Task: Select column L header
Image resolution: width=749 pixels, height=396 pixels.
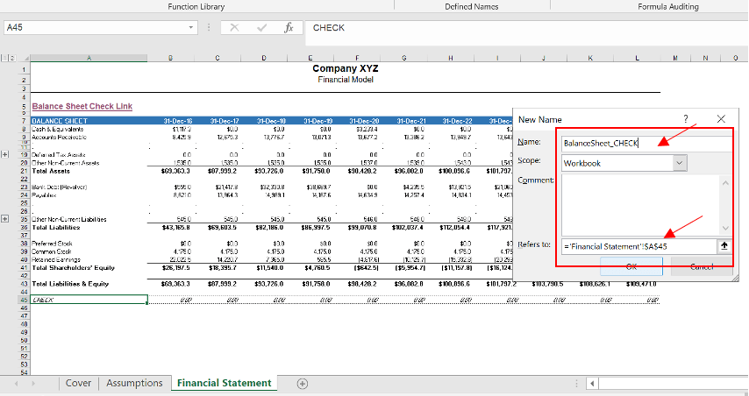Action: [x=637, y=58]
